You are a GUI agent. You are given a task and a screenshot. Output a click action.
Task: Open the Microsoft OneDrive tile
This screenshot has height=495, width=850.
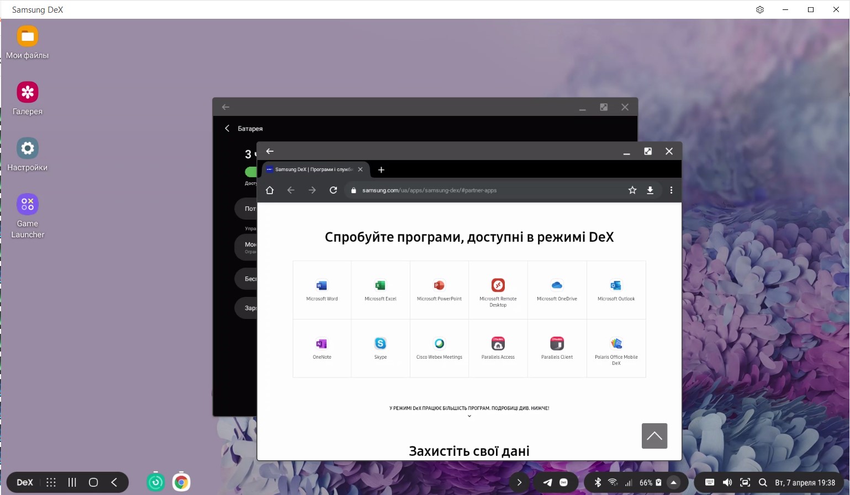point(557,290)
